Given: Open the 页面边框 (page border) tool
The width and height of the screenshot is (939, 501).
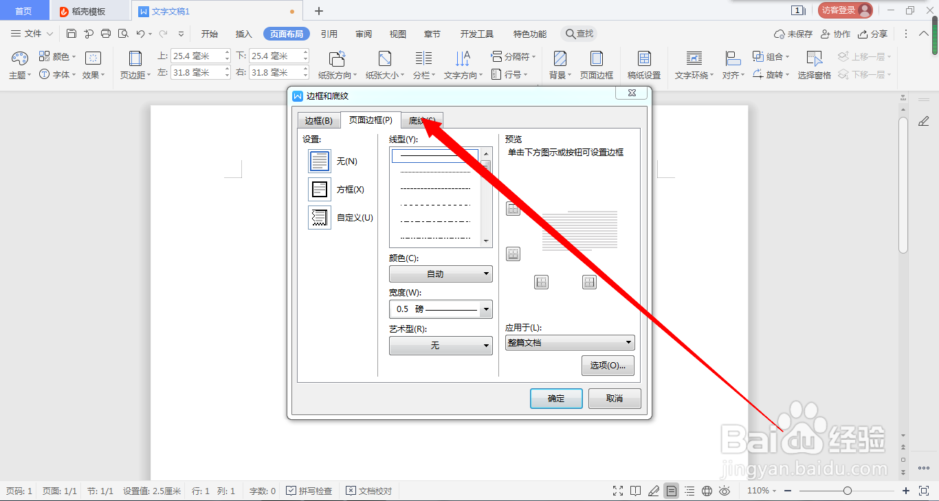Looking at the screenshot, I should point(596,65).
